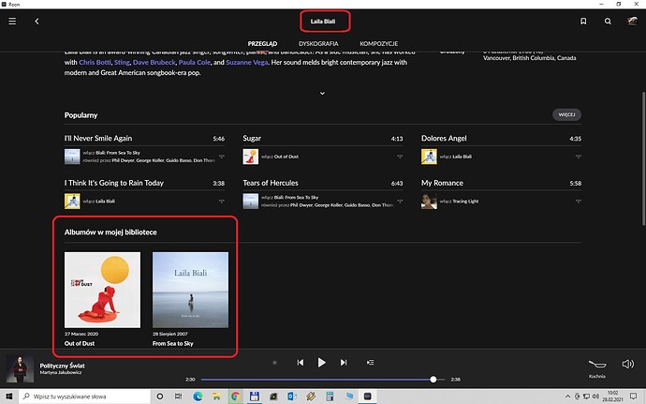646x404 pixels.
Task: Open the Dave Brubeck link
Action: point(154,62)
